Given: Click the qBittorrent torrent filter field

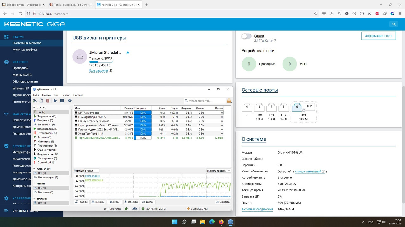Looking at the screenshot, I should tap(205, 101).
